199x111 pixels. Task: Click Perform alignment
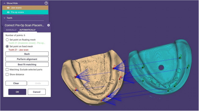pyautogui.click(x=27, y=59)
